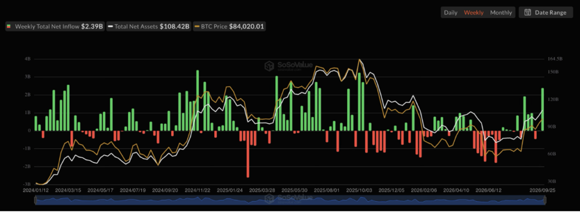
Task: Click the white Total Net Assets swatch
Action: point(110,27)
